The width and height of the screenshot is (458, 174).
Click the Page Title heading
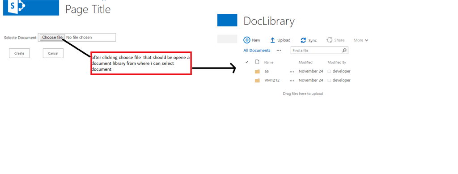88,9
